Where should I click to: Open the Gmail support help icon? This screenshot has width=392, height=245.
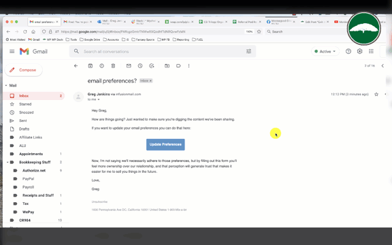tap(348, 51)
